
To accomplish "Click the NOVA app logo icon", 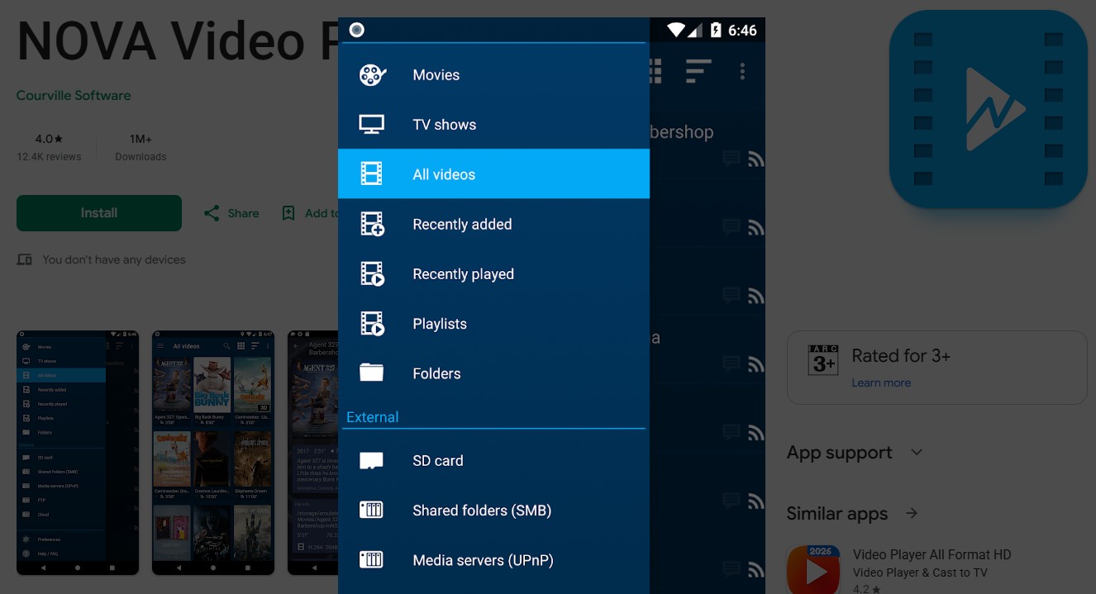I will click(x=989, y=109).
